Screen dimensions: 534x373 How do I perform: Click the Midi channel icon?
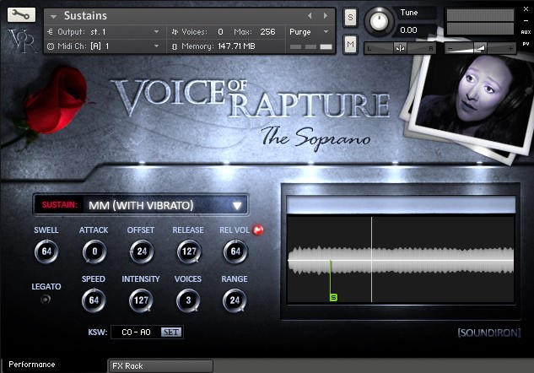click(51, 46)
